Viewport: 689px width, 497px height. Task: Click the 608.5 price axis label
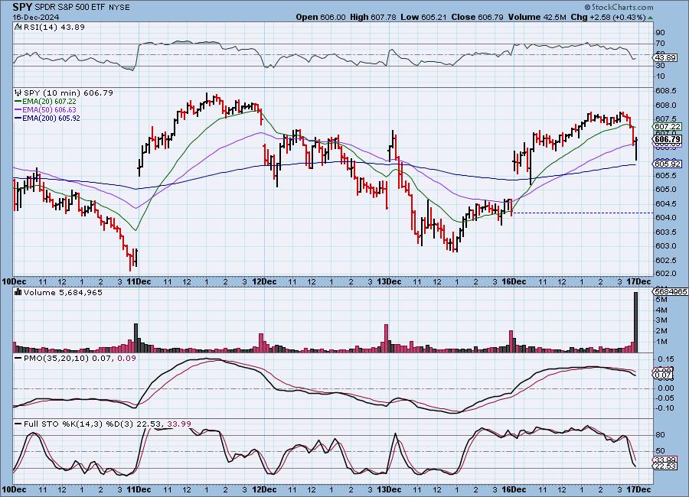665,90
